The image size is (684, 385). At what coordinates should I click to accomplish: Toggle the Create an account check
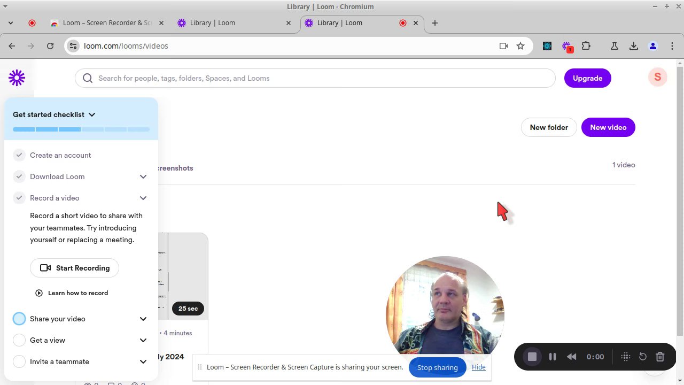(x=19, y=155)
